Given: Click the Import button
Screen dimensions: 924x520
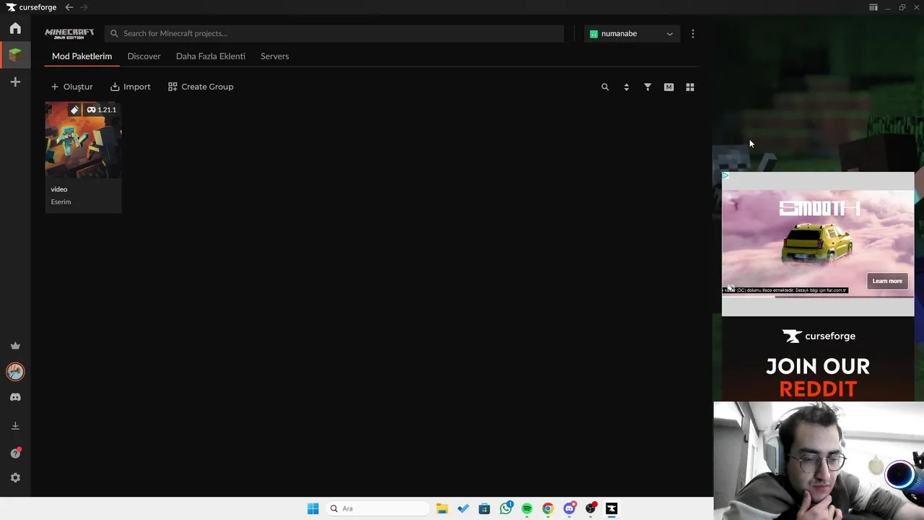Looking at the screenshot, I should click(x=131, y=87).
